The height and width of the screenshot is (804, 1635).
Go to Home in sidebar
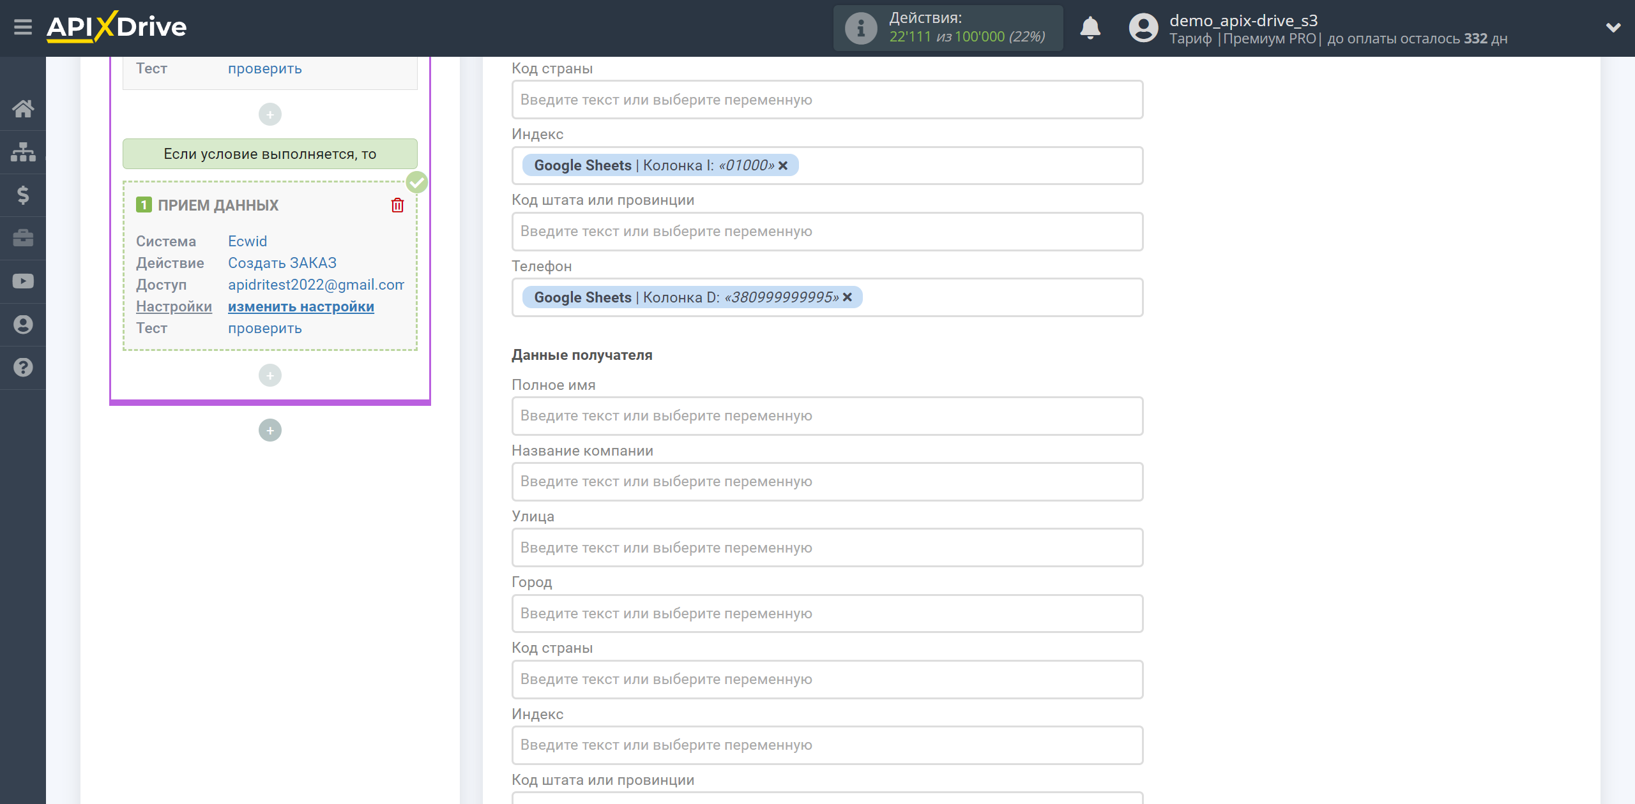pyautogui.click(x=23, y=108)
